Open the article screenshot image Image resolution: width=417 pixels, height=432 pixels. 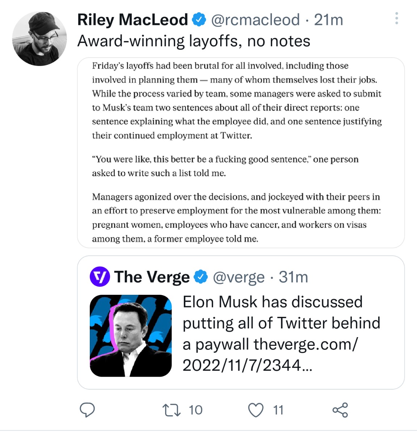(240, 152)
